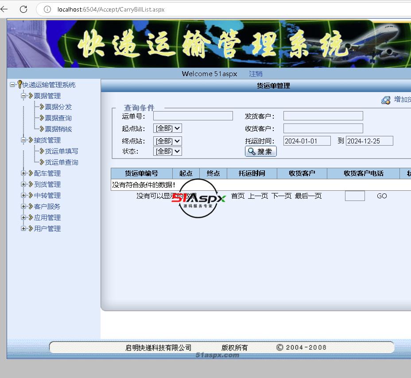Click the arrow icon beside 票据分发

click(42, 107)
